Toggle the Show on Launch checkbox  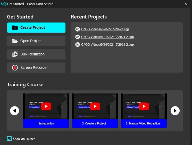coord(9,139)
